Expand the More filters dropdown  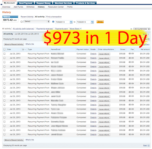(76, 29)
